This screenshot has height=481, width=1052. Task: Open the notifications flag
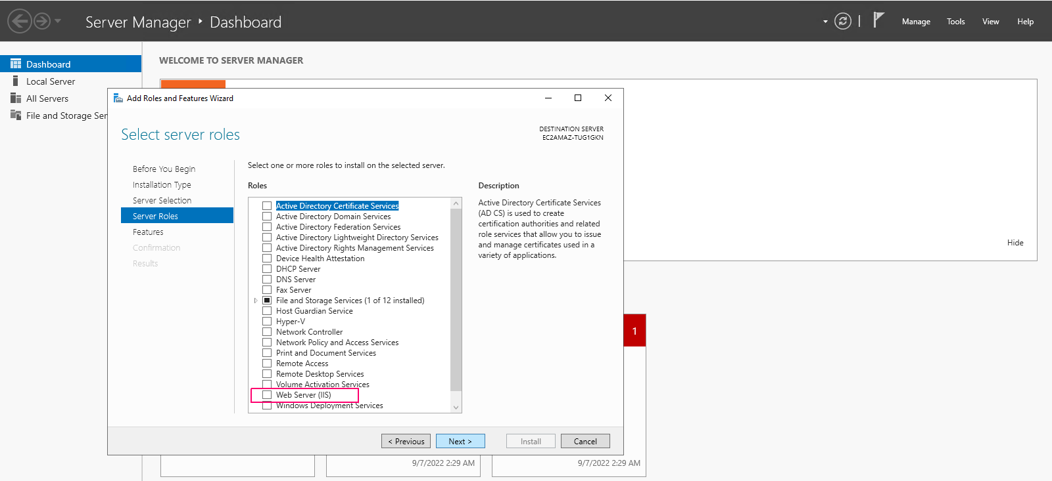pyautogui.click(x=878, y=20)
